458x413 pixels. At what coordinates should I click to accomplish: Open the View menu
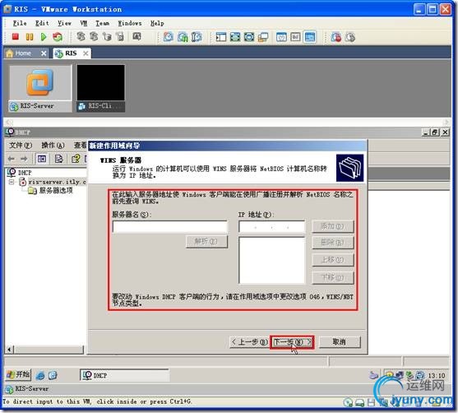click(x=64, y=23)
